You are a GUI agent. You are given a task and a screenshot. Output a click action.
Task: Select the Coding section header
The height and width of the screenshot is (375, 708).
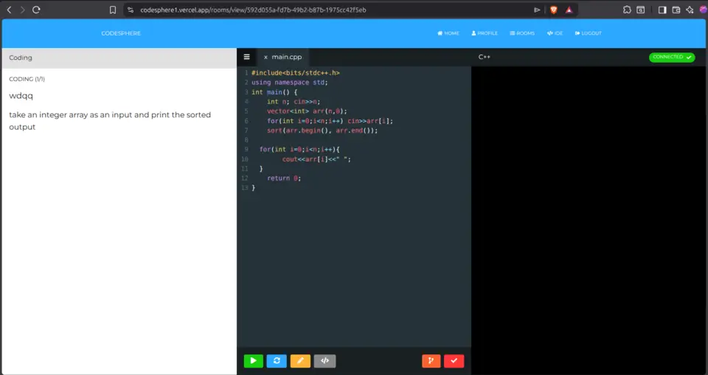click(119, 58)
